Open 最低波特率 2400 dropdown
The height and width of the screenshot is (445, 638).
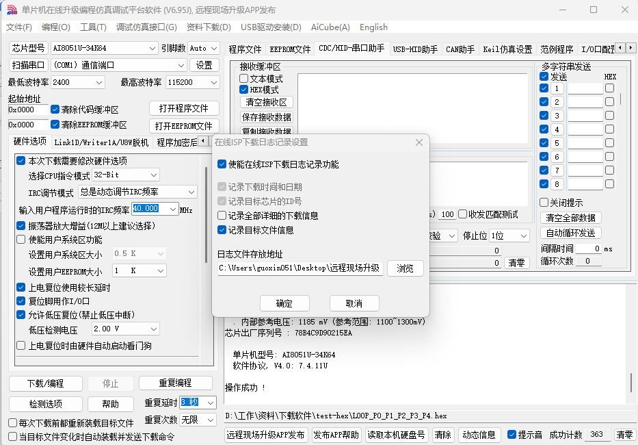pyautogui.click(x=78, y=82)
